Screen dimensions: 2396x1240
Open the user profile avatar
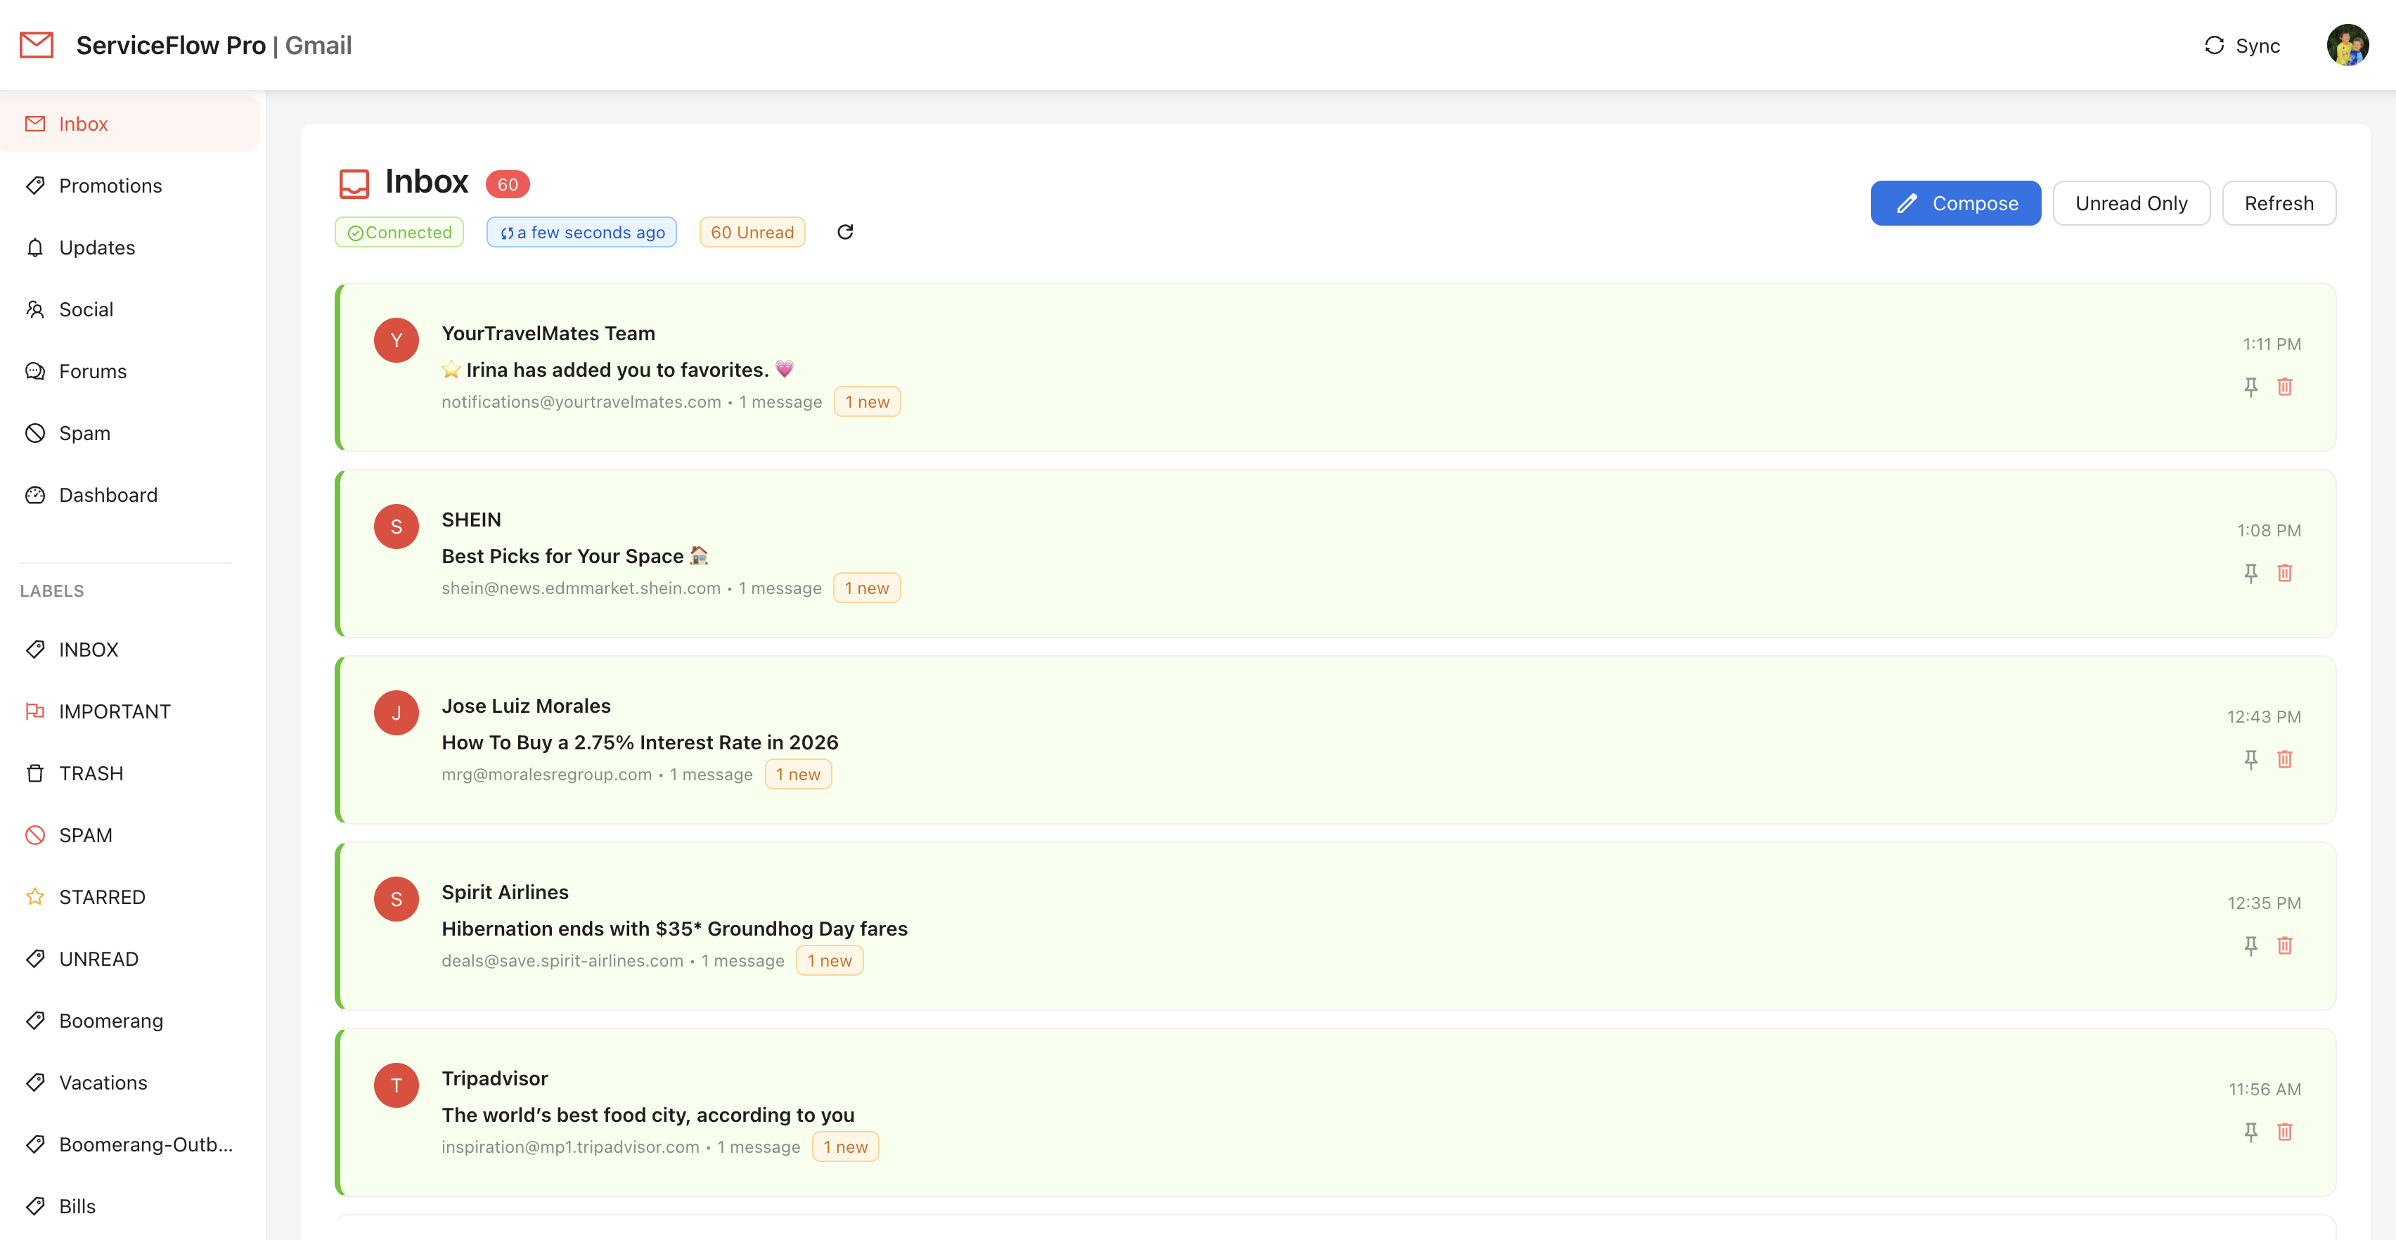(x=2347, y=46)
